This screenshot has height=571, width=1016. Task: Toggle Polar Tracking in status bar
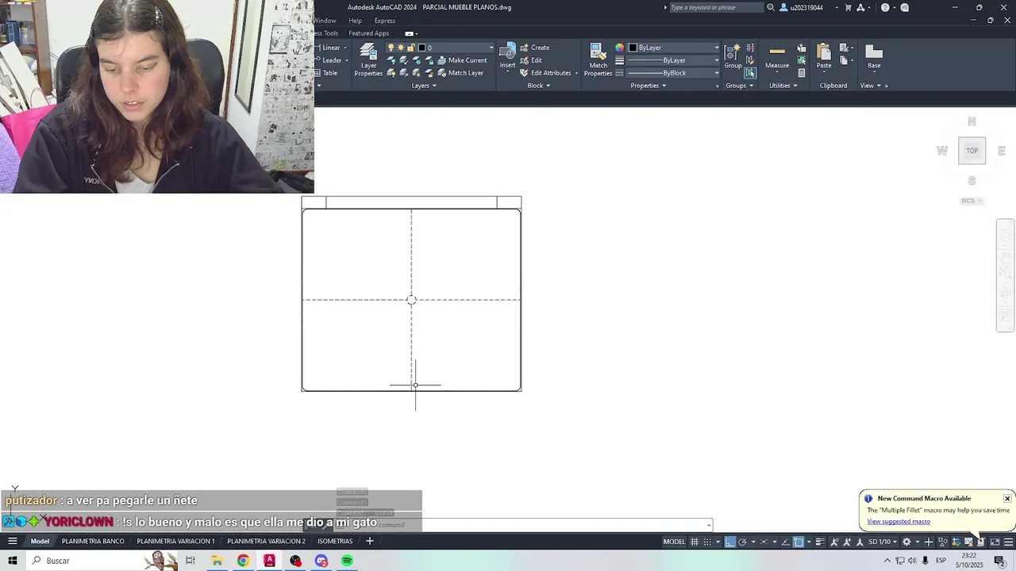[x=742, y=542]
